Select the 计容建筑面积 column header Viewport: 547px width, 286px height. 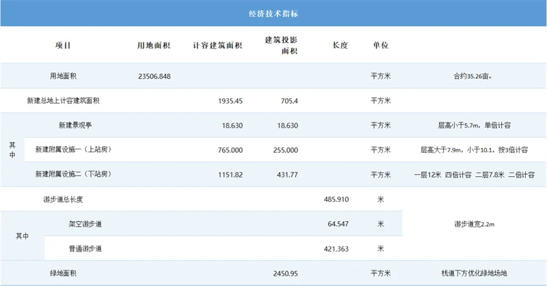(217, 46)
